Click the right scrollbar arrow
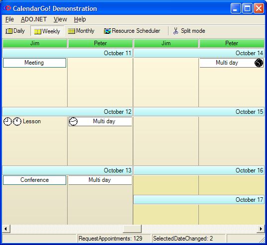 tap(261, 229)
